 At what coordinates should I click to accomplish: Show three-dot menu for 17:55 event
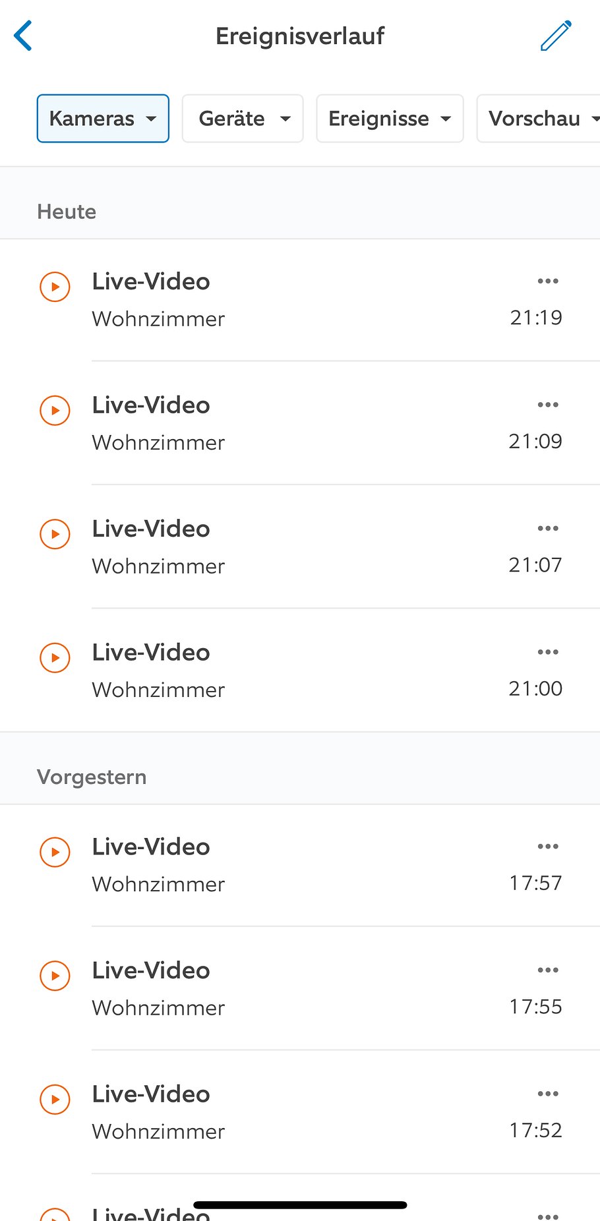click(548, 970)
